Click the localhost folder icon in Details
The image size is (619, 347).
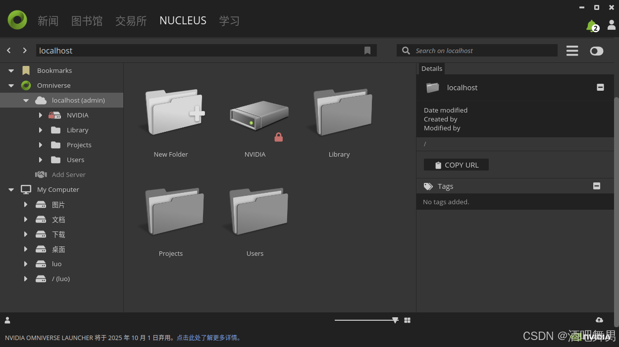click(x=433, y=88)
